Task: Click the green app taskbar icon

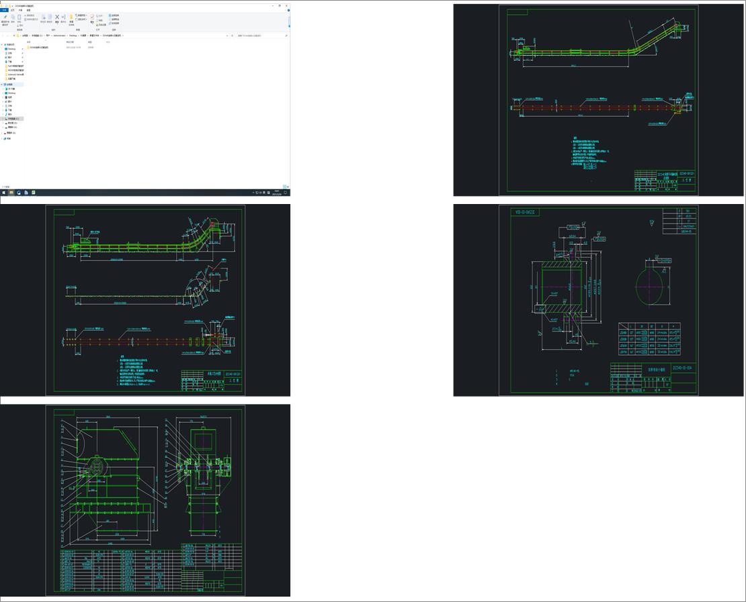Action: [34, 193]
